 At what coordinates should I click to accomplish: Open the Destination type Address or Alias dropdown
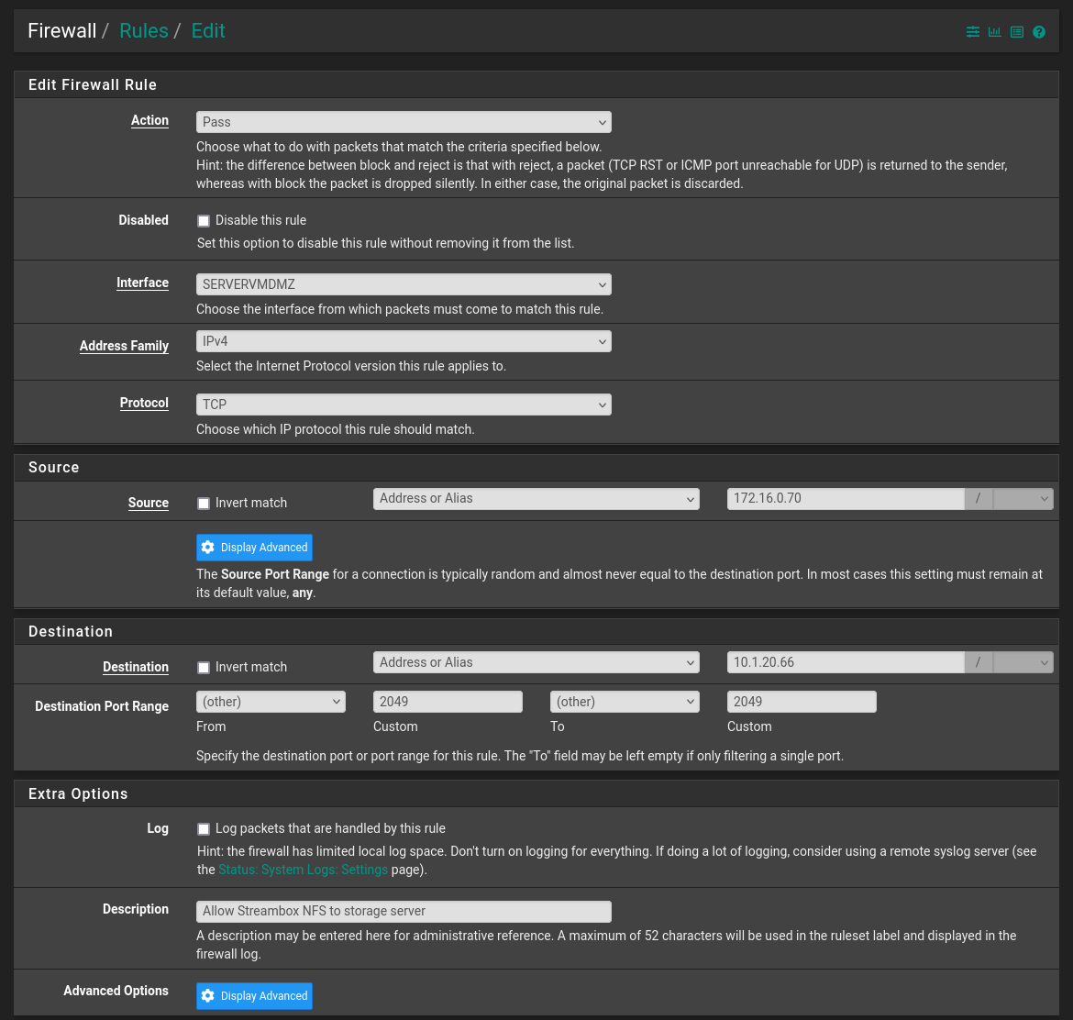pyautogui.click(x=536, y=662)
